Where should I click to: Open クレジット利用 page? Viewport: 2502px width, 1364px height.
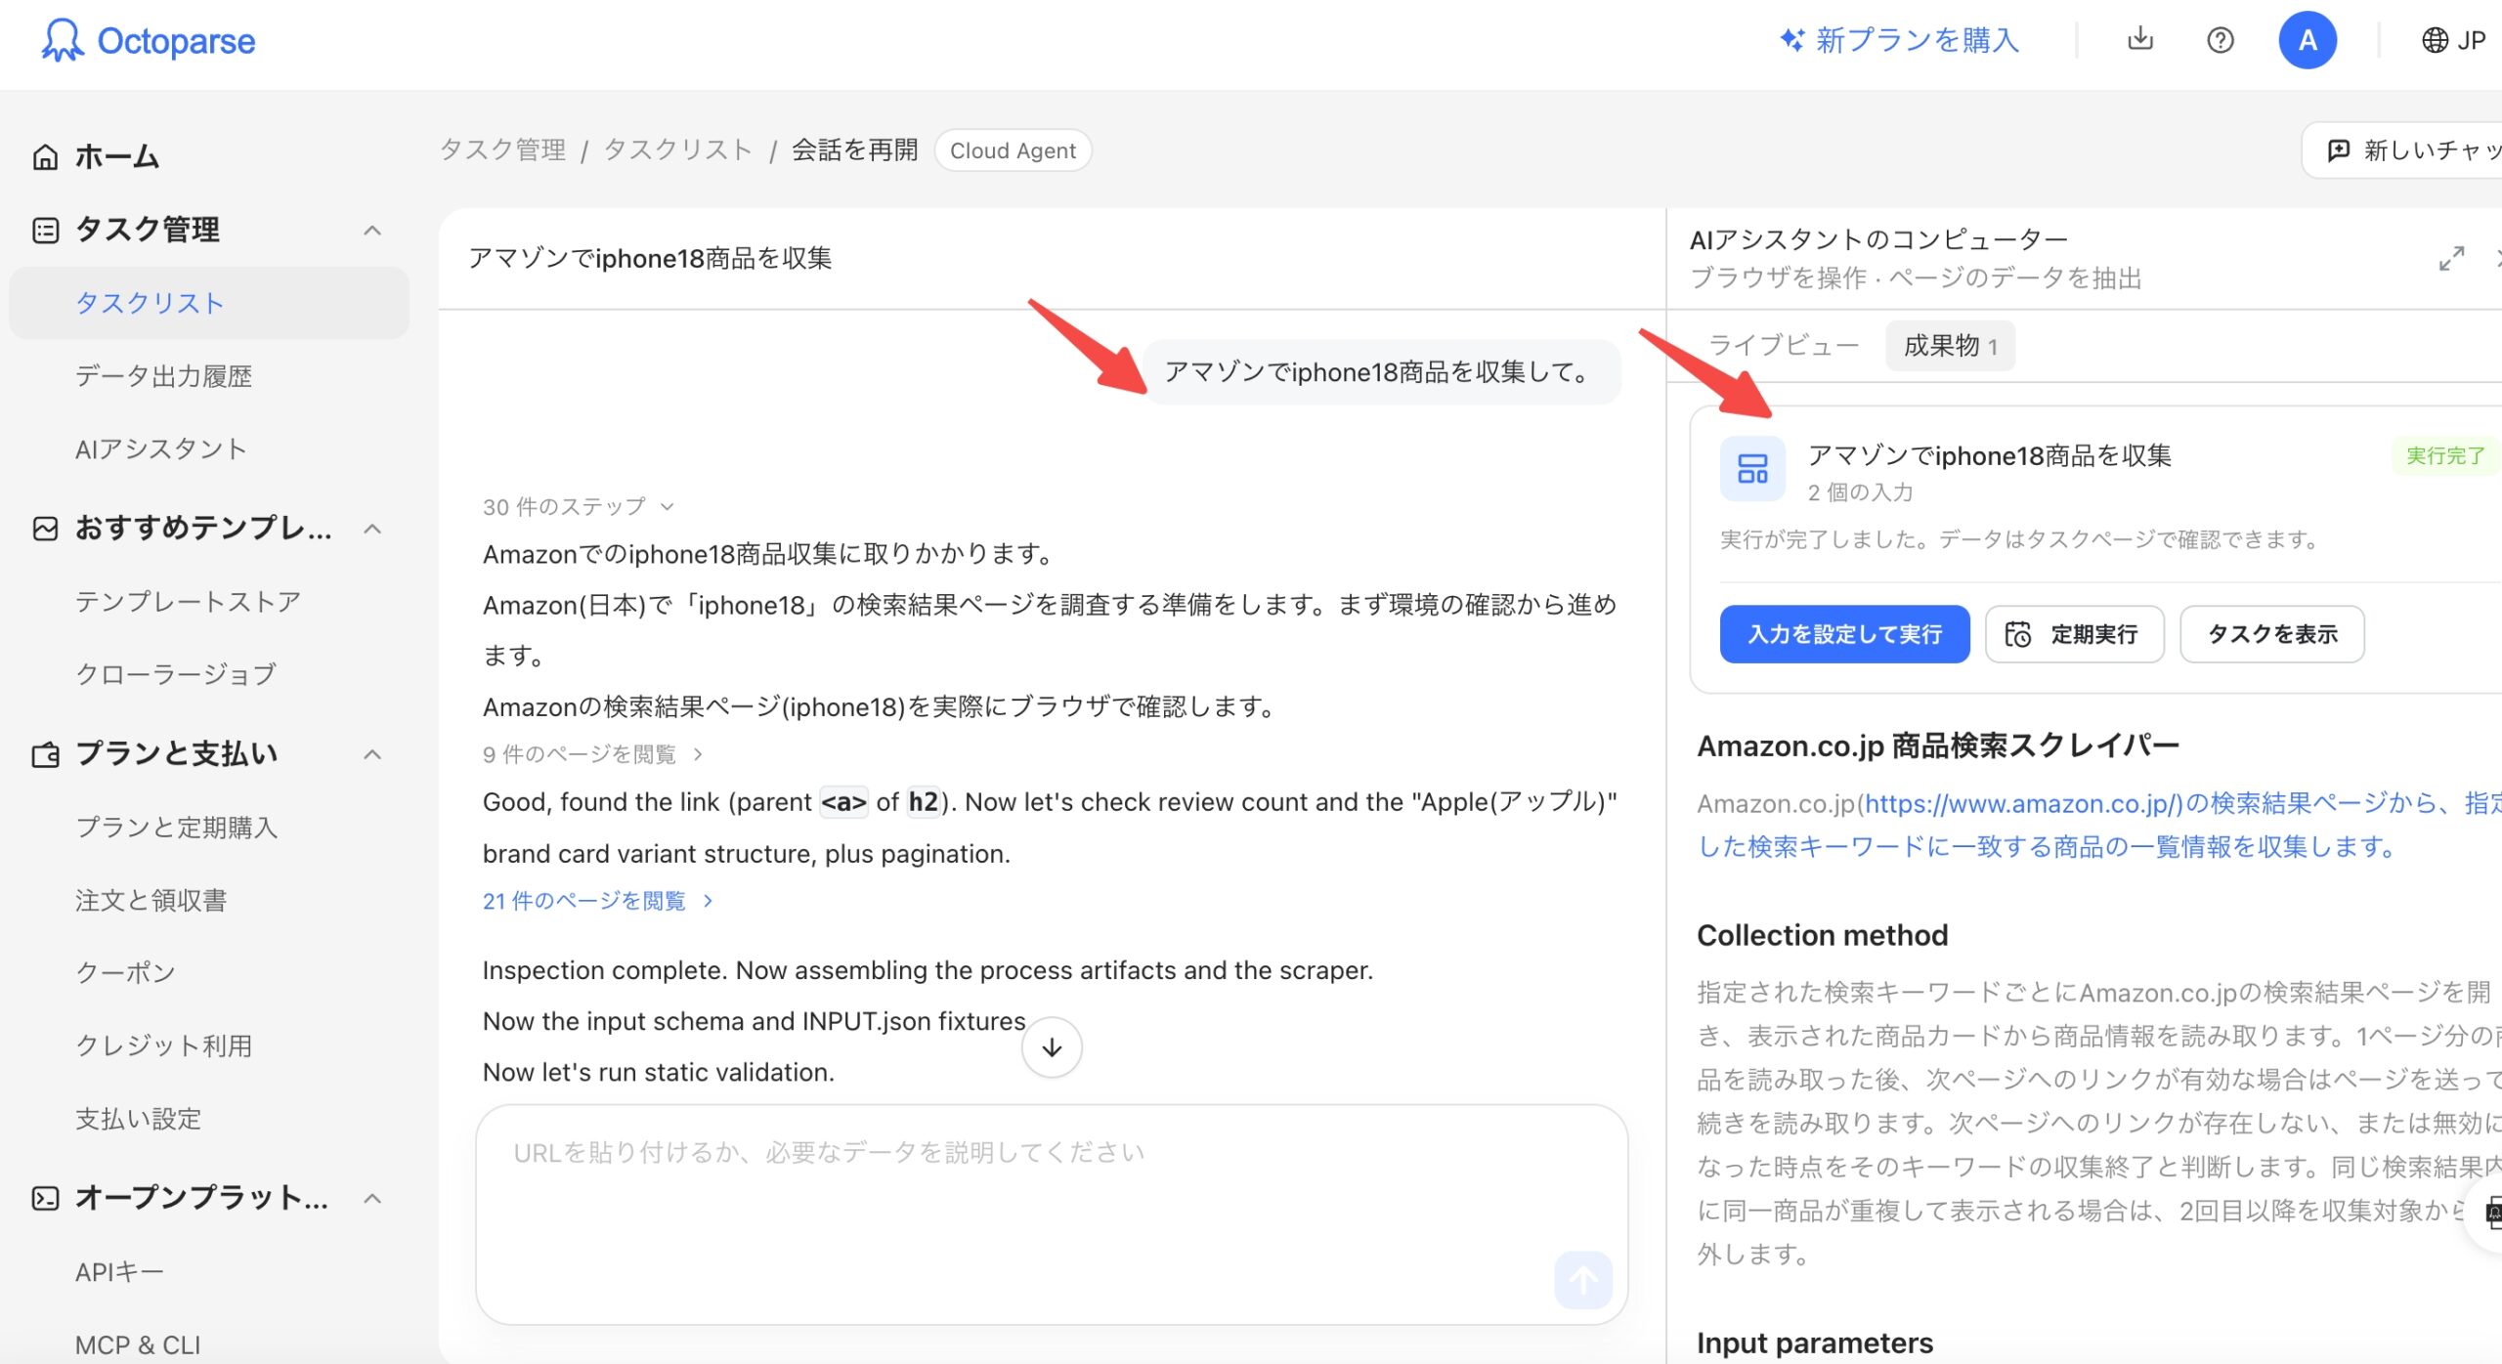(164, 1045)
